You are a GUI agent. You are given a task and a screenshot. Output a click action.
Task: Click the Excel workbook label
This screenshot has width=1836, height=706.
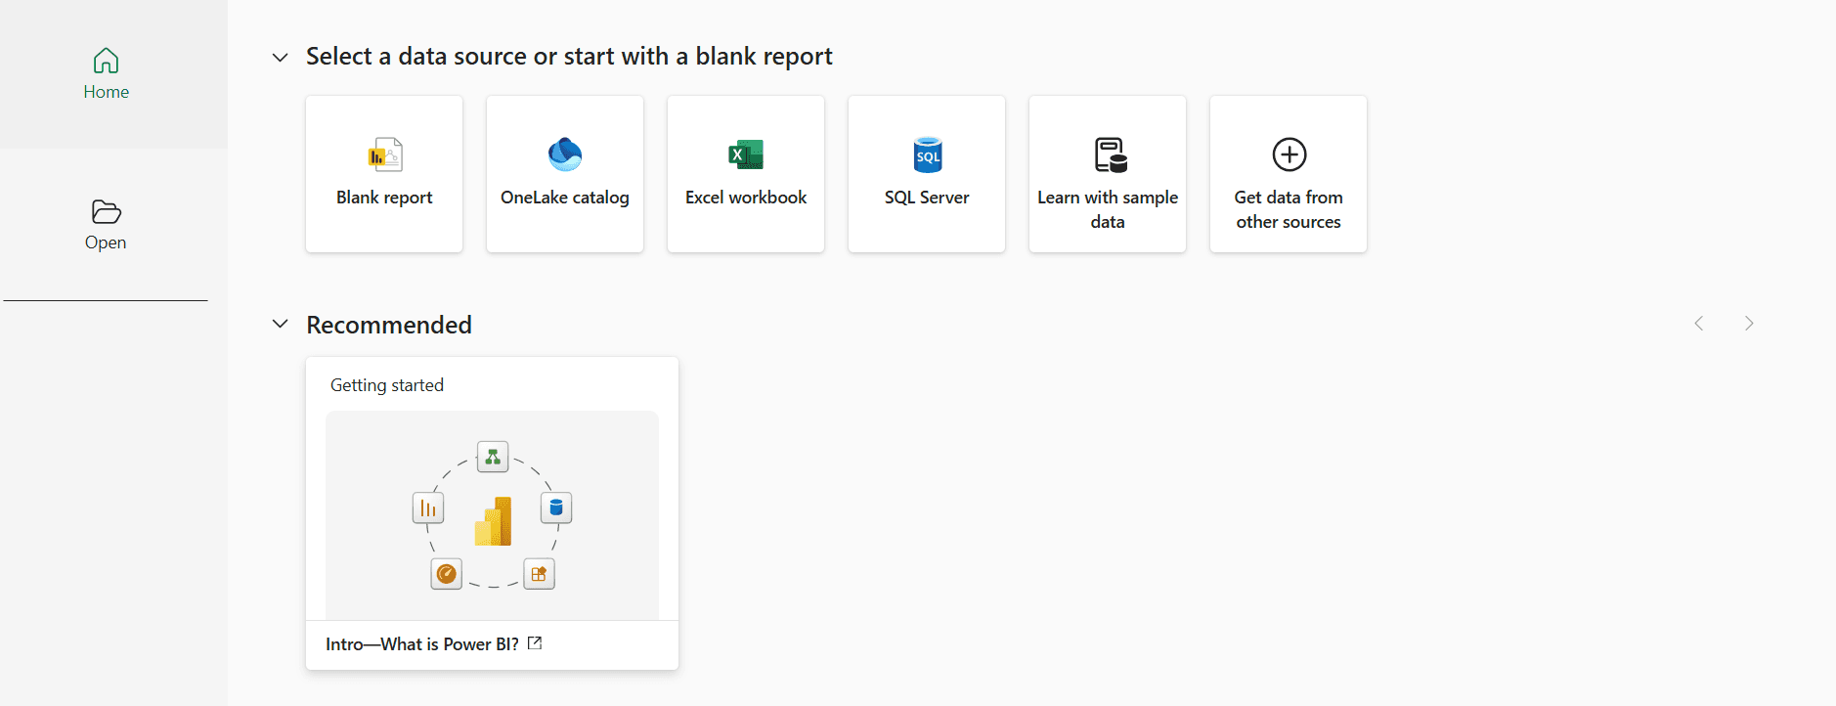point(746,198)
